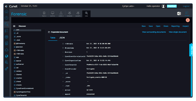Open the Actions list icon

187,13
